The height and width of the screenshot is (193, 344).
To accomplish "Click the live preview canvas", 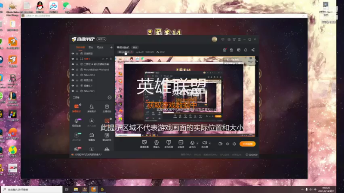I will click(x=185, y=96).
